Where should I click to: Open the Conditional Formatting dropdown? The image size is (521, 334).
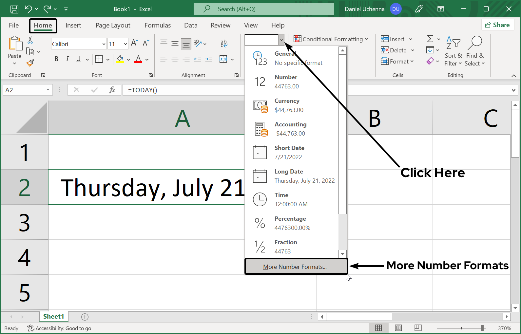331,39
